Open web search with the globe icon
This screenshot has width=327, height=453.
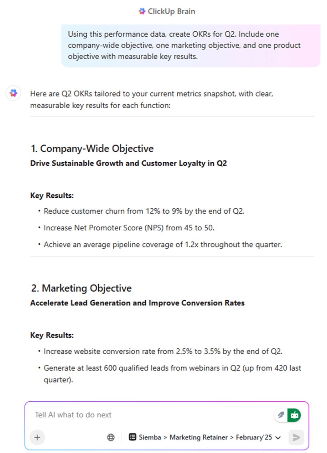111,437
